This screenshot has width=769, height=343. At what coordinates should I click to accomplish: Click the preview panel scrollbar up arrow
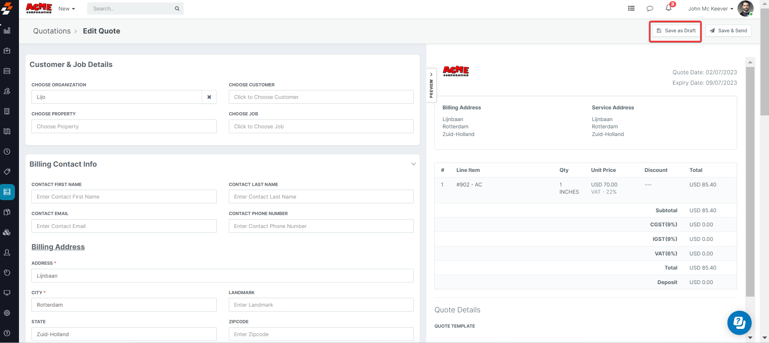coord(750,62)
